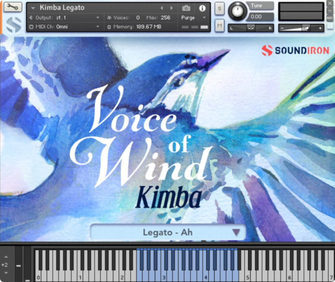
Task: Click the Kimba Legato instrument name
Action: [62, 8]
